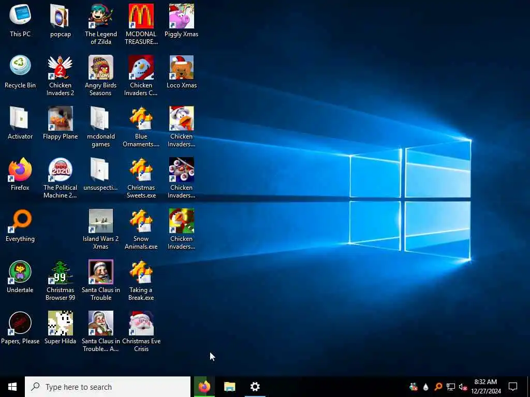Viewport: 530px width, 397px height.
Task: Select the Christmas Browser 99 icon
Action: point(60,272)
